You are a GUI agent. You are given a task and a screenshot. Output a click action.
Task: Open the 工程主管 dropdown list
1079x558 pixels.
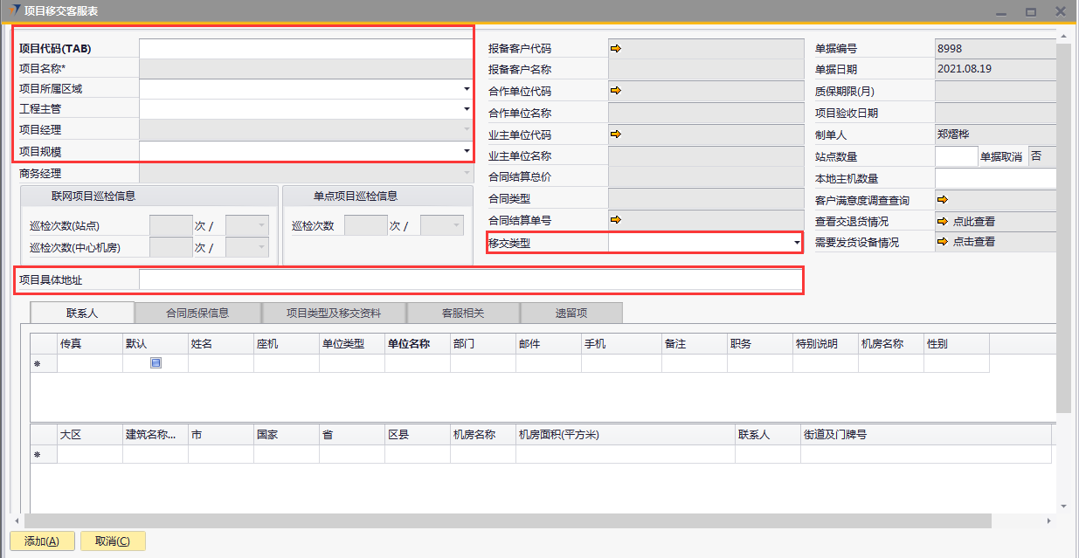click(x=467, y=110)
